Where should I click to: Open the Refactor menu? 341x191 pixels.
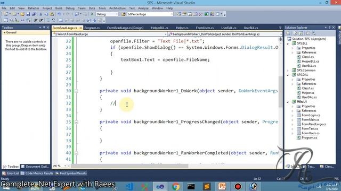34,8
